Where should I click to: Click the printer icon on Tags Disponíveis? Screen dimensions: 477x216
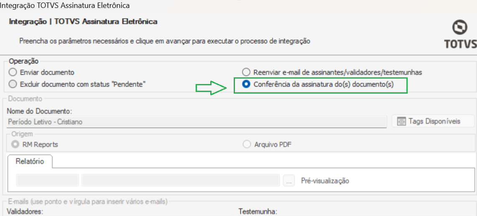[402, 122]
